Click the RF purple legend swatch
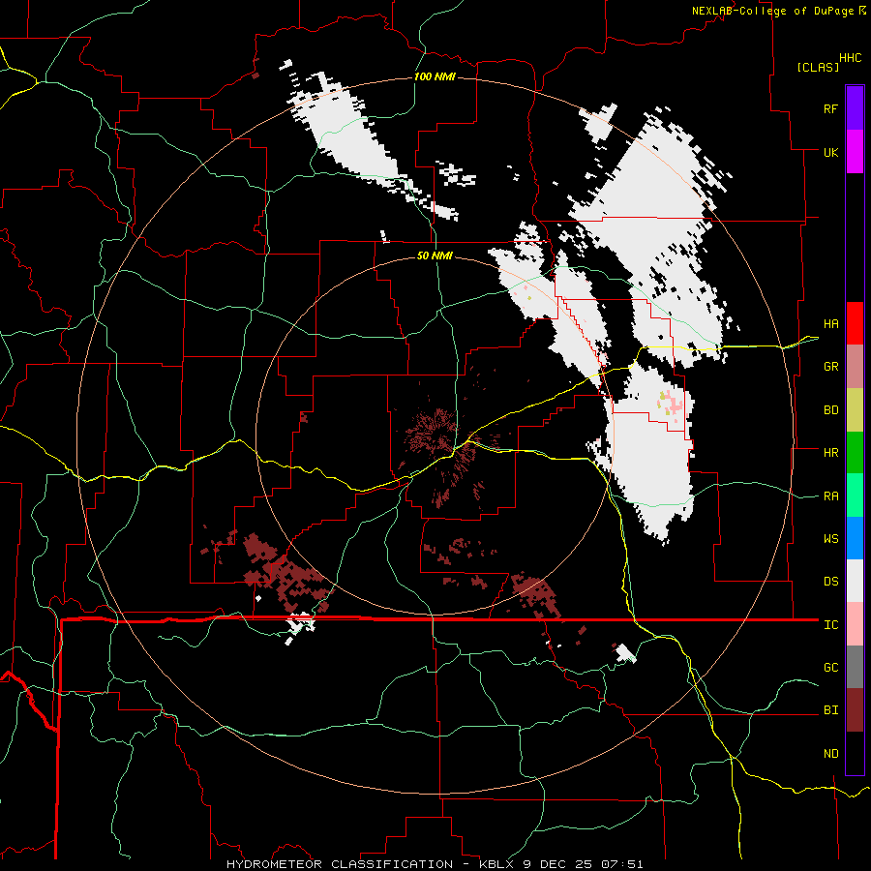The height and width of the screenshot is (871, 871). coord(855,107)
